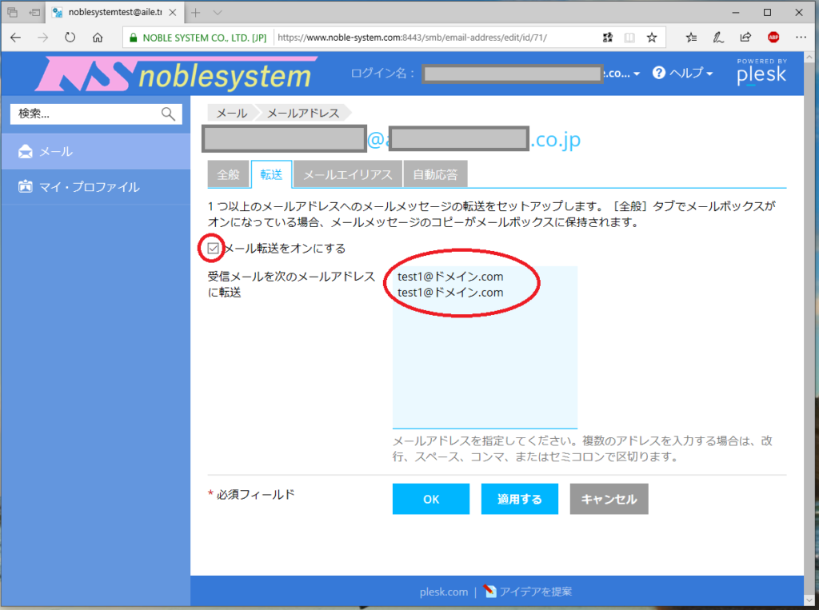Open the ヘルプ dropdown menu
Screen dimensions: 819x610
click(683, 73)
